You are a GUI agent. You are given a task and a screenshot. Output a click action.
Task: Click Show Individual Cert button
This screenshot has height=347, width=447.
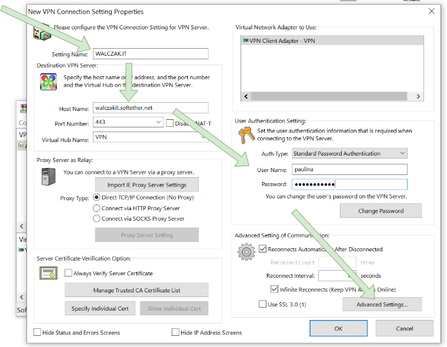[x=174, y=308]
